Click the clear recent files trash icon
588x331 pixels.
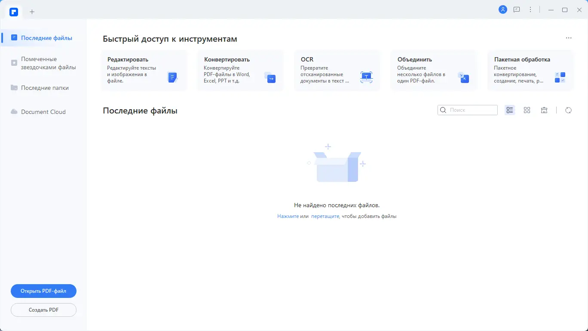(x=544, y=110)
